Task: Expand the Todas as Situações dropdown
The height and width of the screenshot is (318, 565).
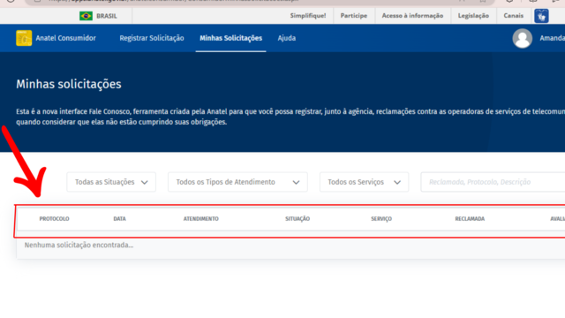Action: point(111,182)
